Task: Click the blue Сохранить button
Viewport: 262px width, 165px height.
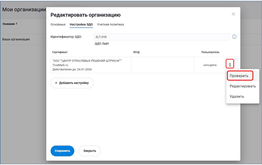Action: pyautogui.click(x=62, y=151)
